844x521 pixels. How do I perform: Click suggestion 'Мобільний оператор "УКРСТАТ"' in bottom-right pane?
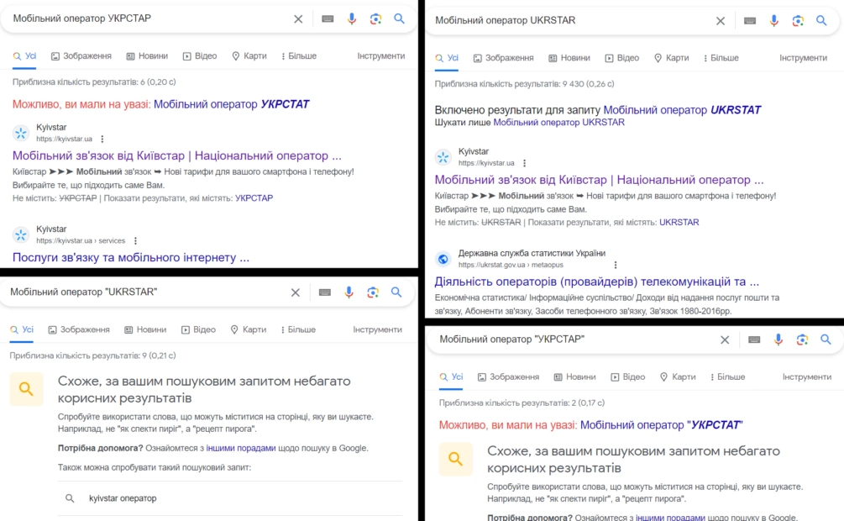click(x=662, y=425)
